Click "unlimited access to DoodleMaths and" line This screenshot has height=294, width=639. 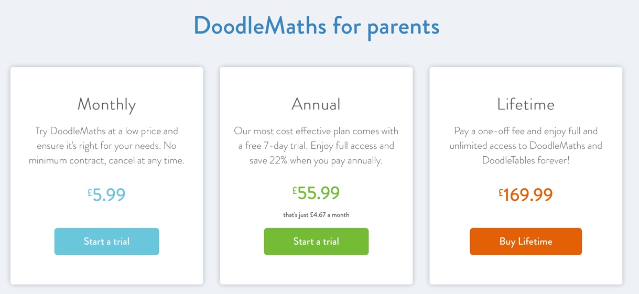[526, 146]
